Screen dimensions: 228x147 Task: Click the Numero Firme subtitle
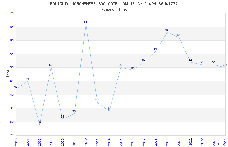coord(114,10)
